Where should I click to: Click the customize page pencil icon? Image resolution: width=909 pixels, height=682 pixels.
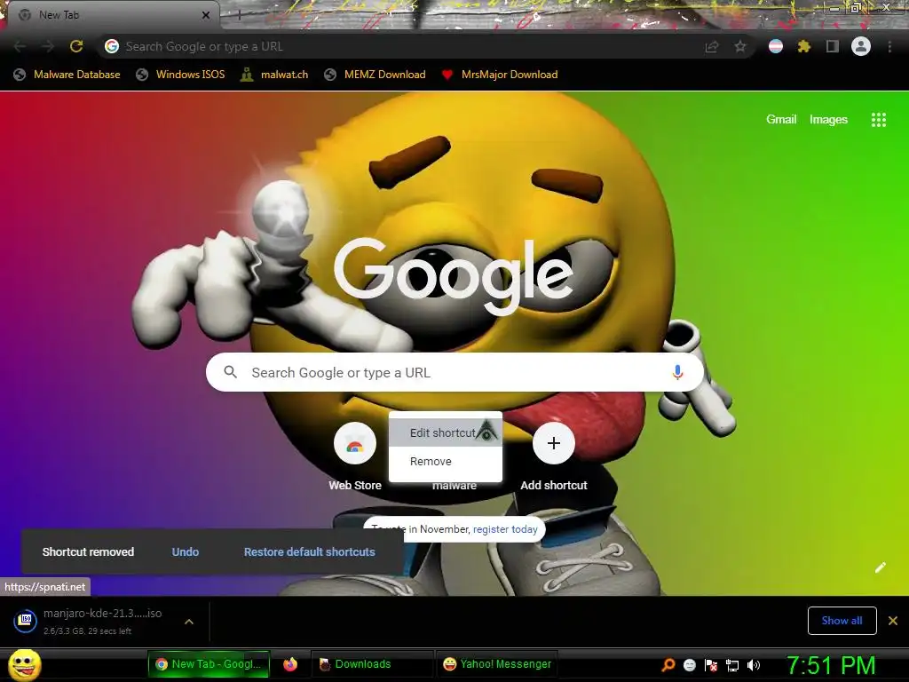[x=880, y=567]
